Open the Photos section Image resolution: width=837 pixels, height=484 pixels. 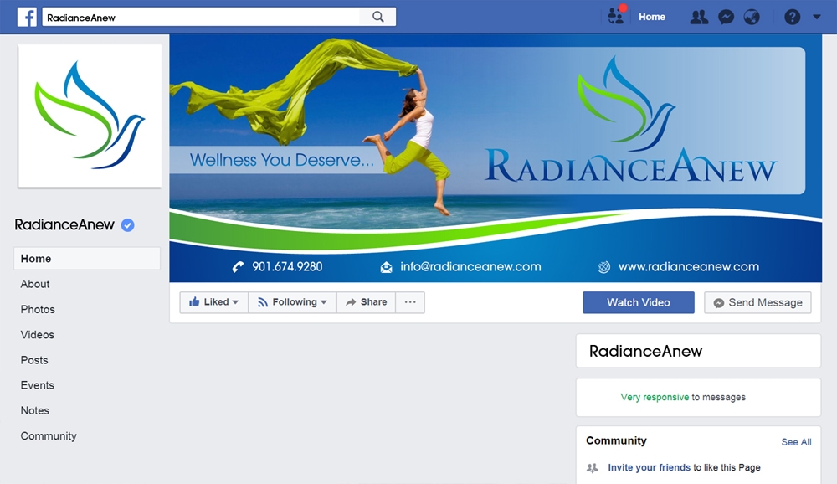38,309
